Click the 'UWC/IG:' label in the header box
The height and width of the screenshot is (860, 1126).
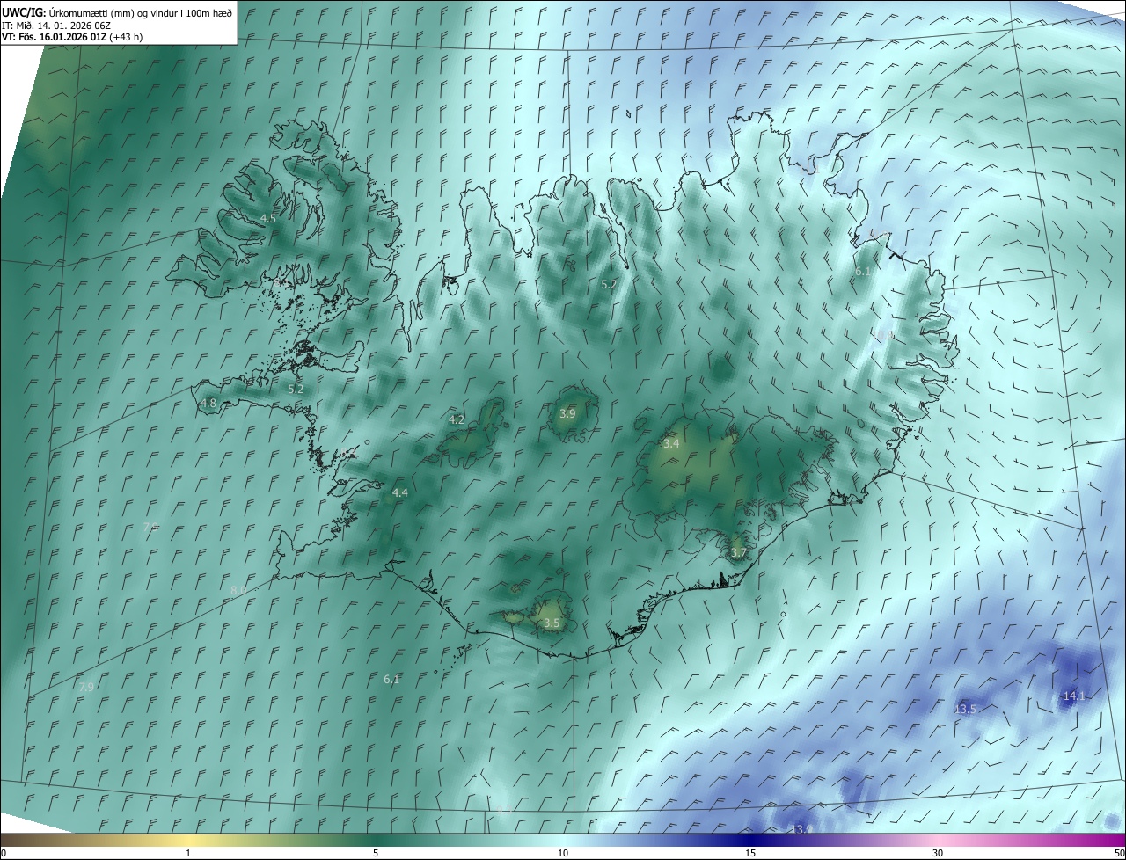tap(22, 12)
